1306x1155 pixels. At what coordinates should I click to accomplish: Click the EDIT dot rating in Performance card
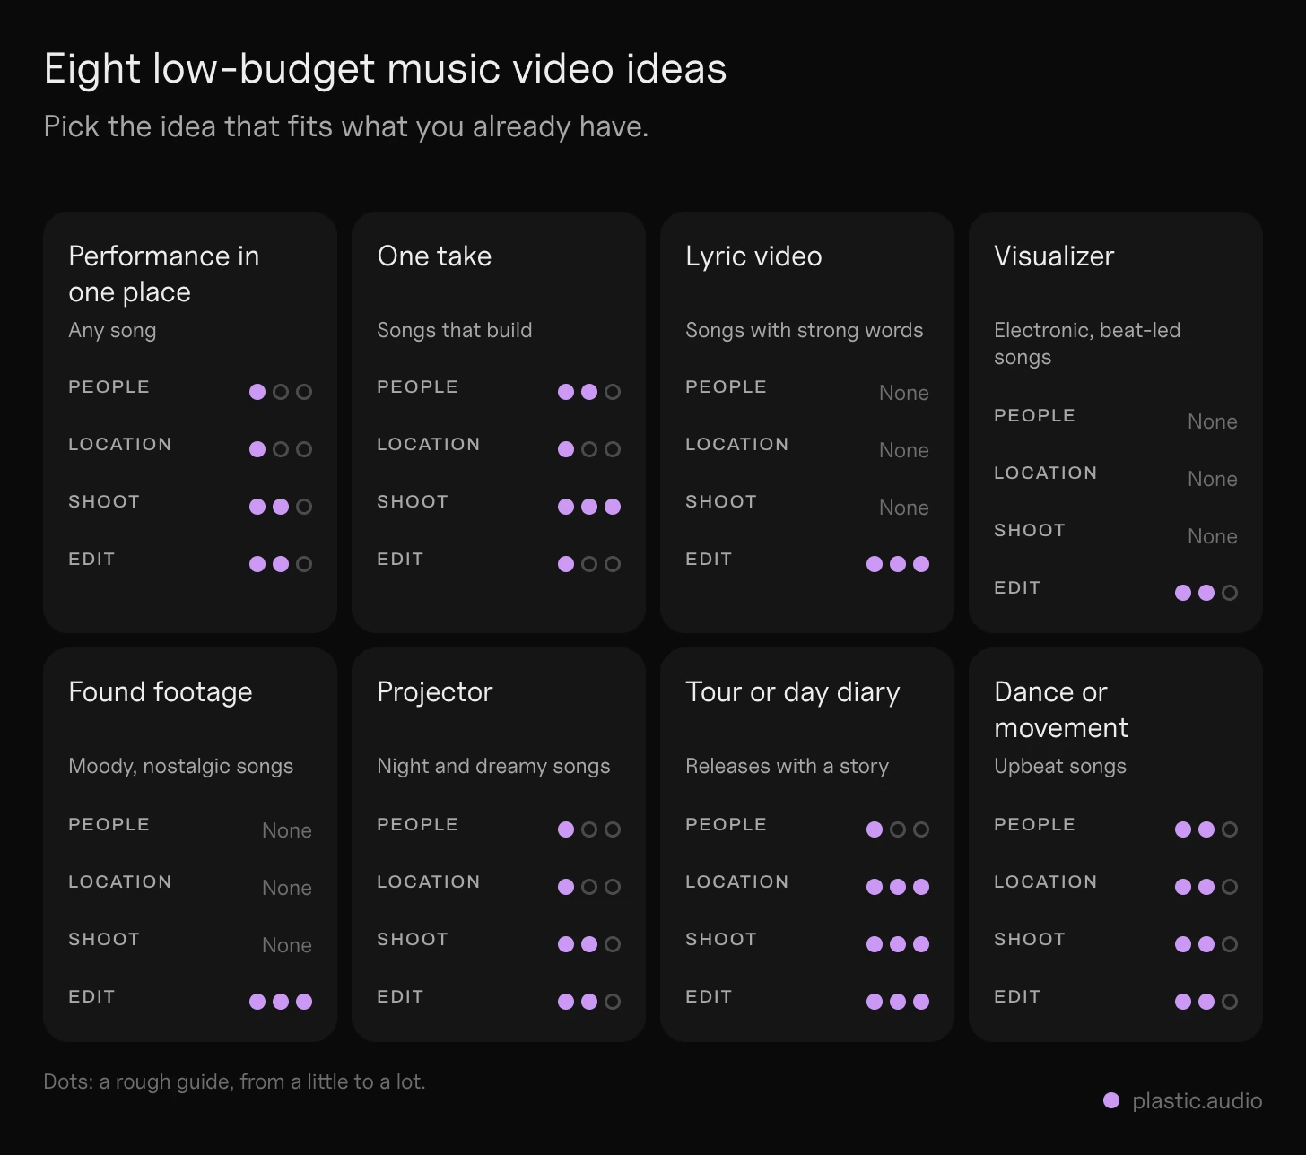point(281,564)
